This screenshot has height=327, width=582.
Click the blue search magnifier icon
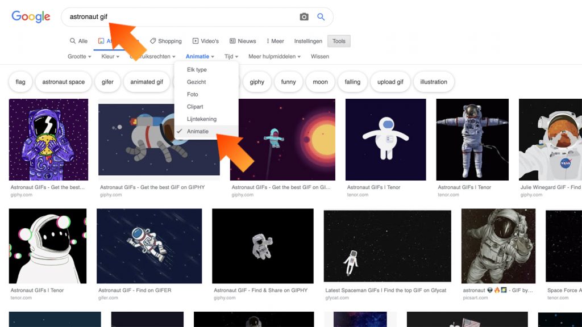[x=321, y=16]
